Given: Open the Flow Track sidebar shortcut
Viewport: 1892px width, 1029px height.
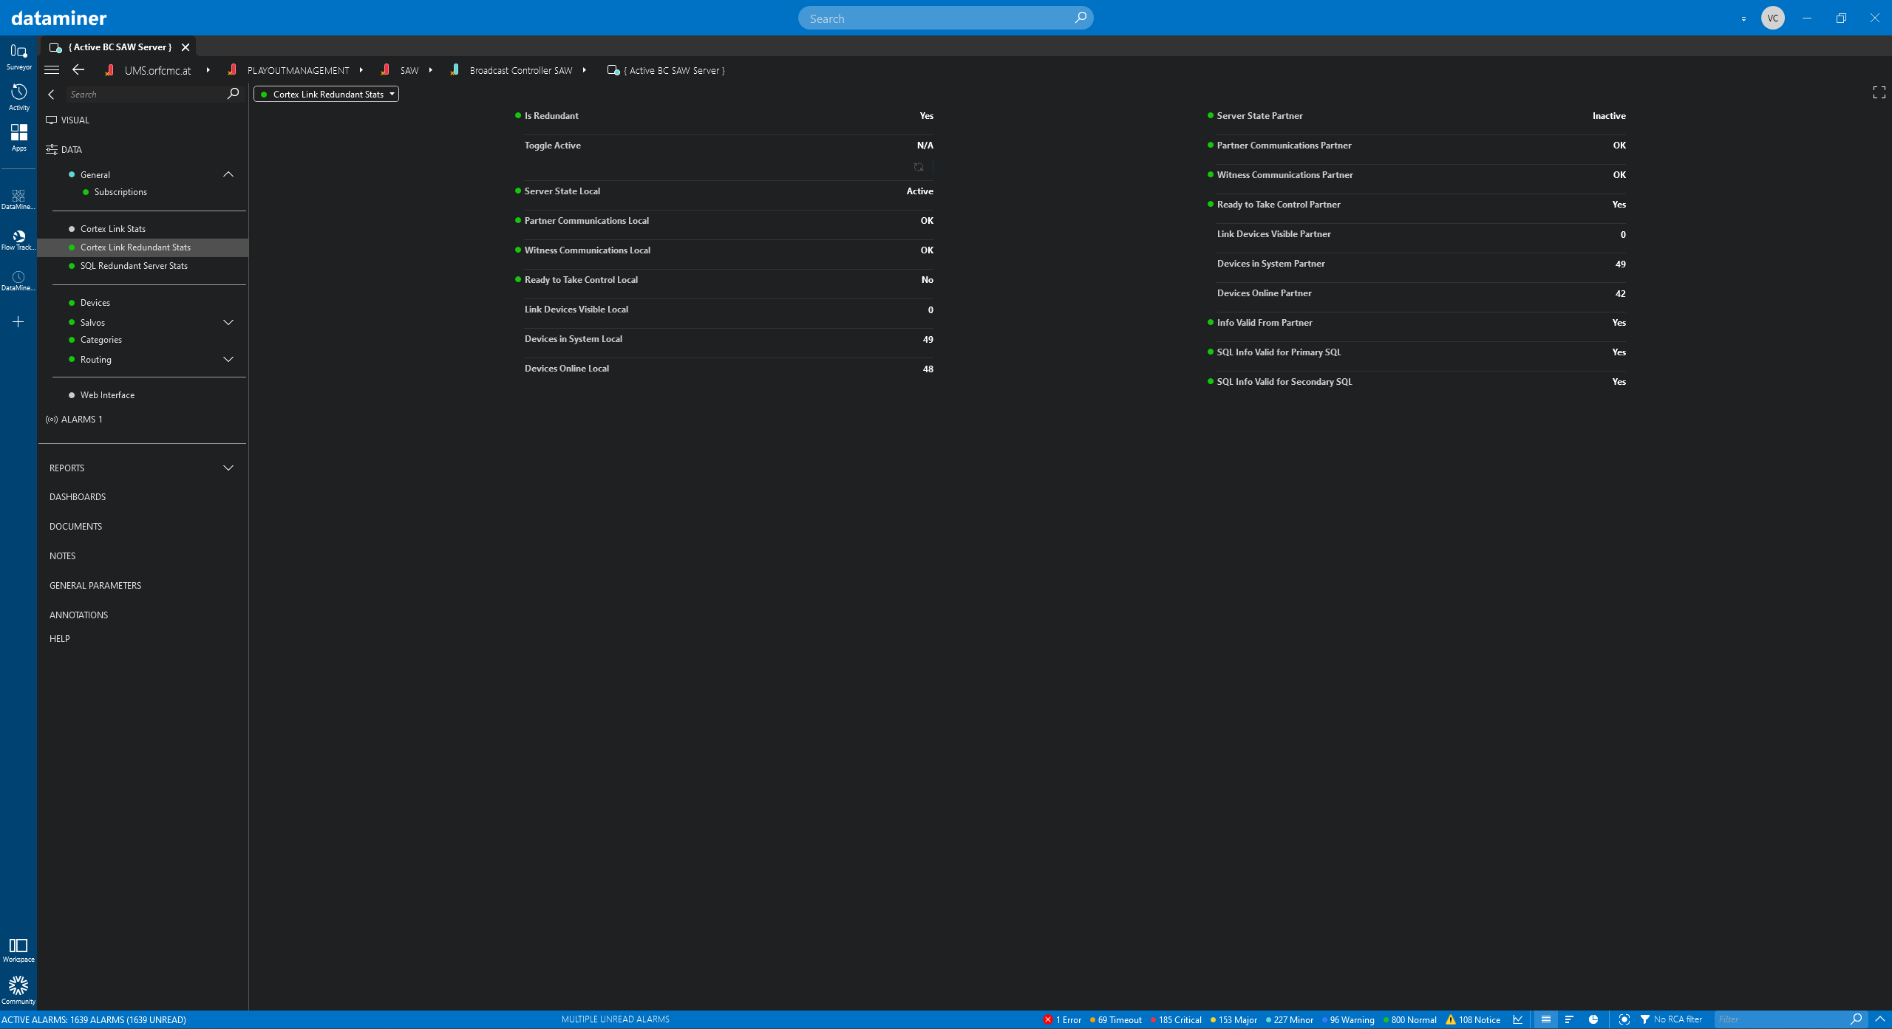Looking at the screenshot, I should pos(18,240).
